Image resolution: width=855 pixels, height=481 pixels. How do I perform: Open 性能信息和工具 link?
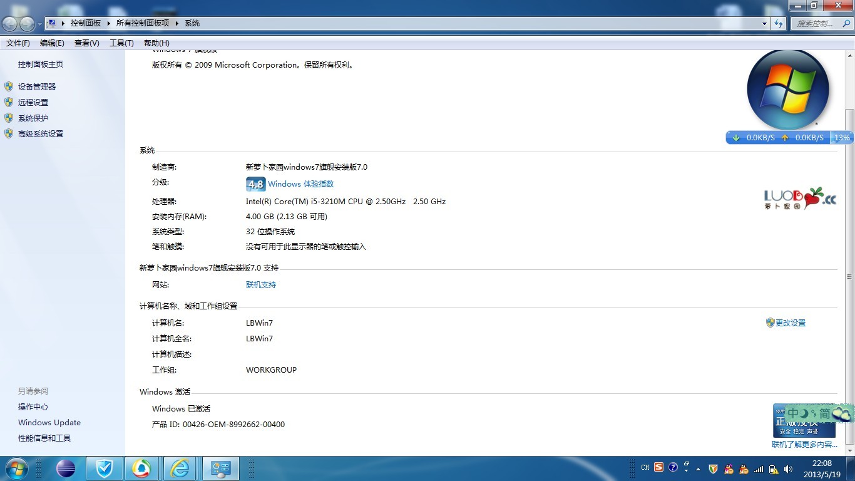(x=44, y=438)
